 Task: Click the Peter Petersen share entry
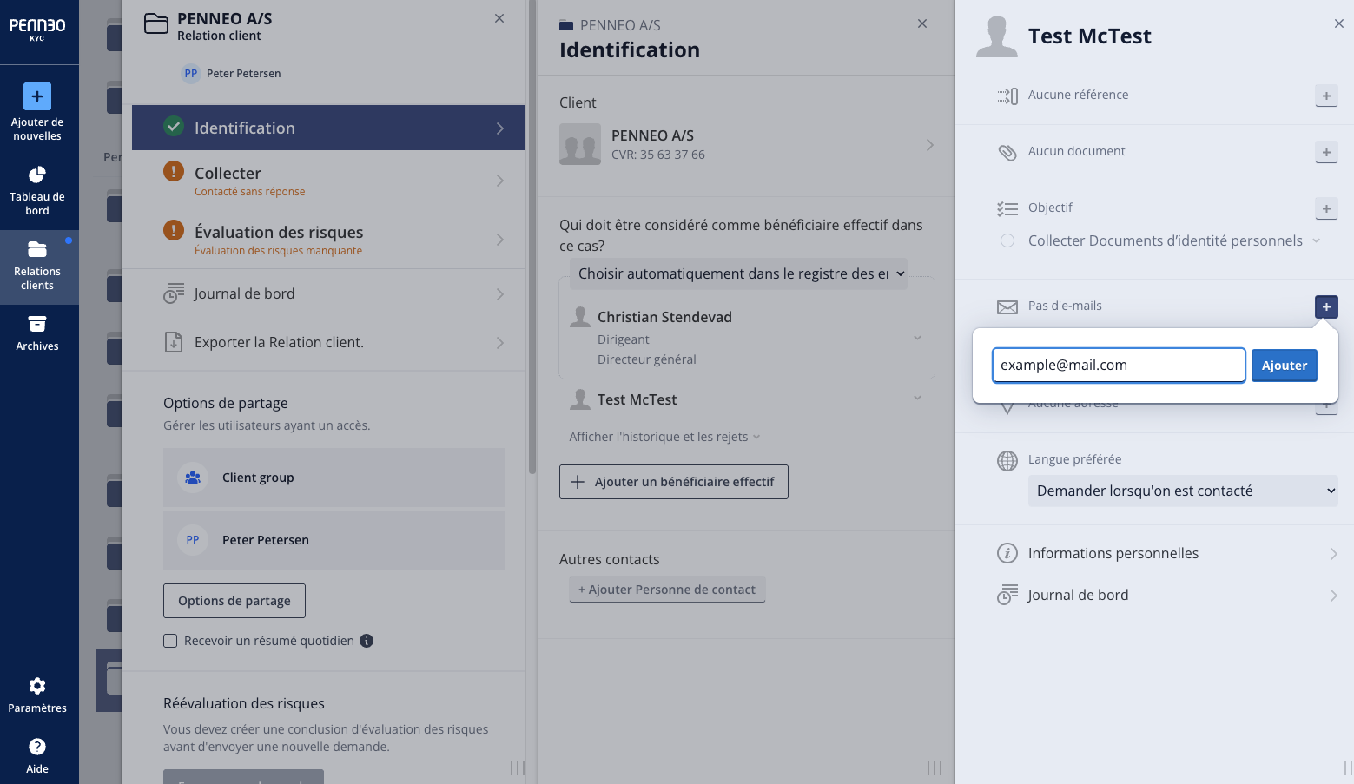click(x=334, y=540)
